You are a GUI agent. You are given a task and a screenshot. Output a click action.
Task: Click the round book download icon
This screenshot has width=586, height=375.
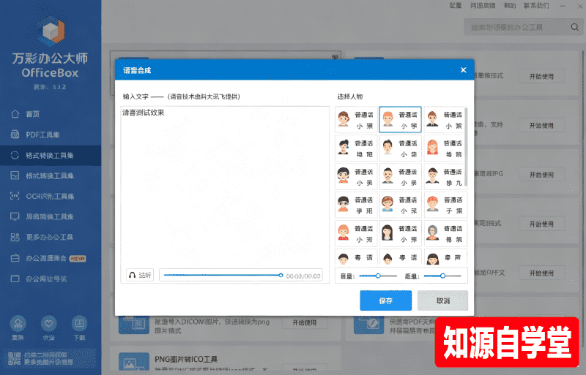coord(79,323)
